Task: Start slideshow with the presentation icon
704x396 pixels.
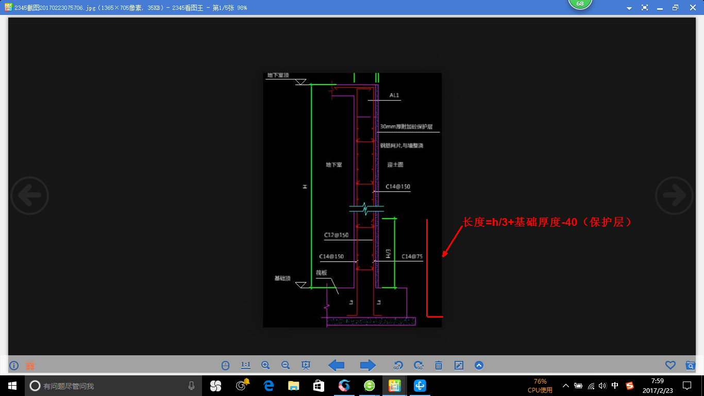Action: tap(306, 366)
